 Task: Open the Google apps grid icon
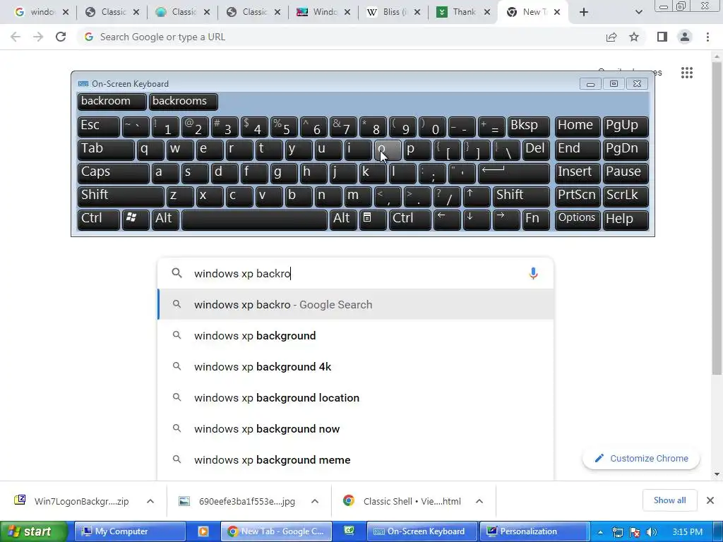click(686, 73)
